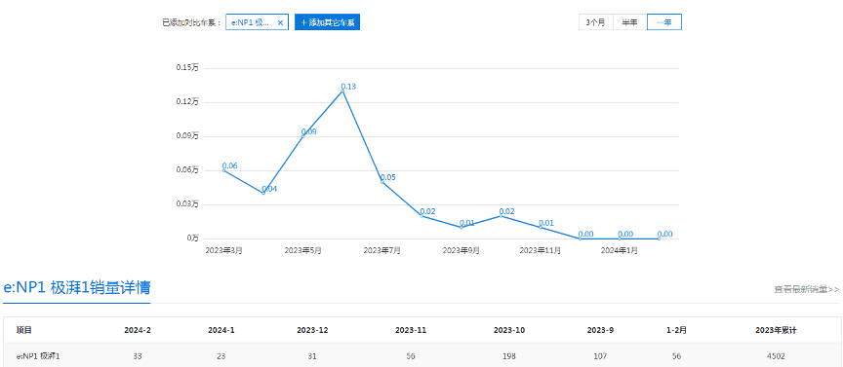Click the 0.12万 y-axis label
The image size is (843, 367).
click(x=187, y=101)
